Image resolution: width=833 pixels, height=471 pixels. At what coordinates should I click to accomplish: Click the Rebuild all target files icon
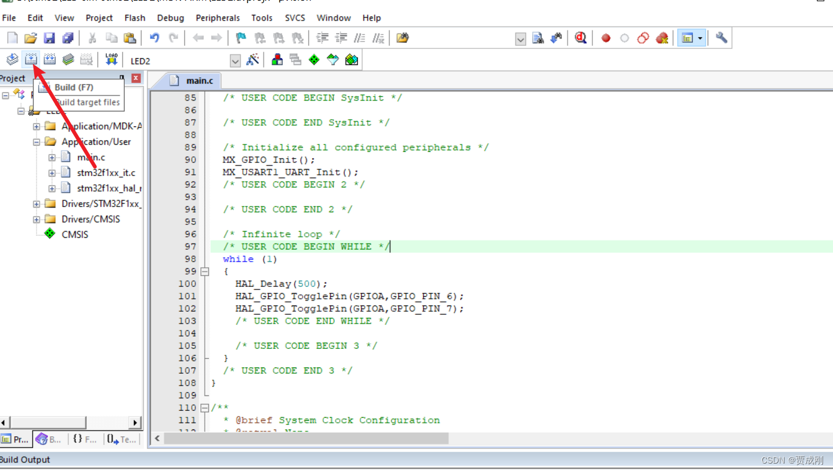[50, 60]
